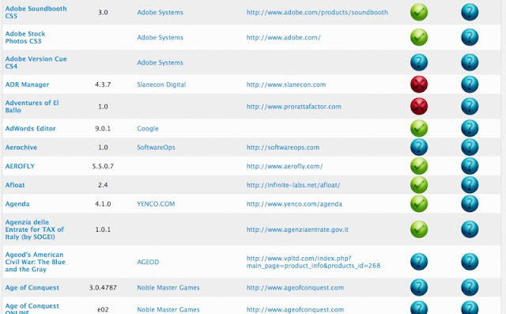506x314 pixels.
Task: Visit the http://softwareops.com link
Action: click(x=283, y=147)
